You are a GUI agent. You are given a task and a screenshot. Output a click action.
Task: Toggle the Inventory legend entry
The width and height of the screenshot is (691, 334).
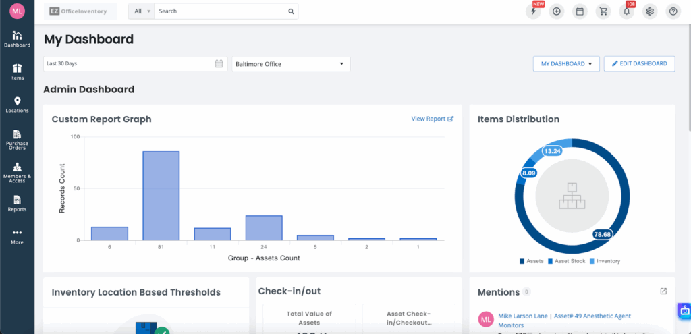(x=605, y=261)
